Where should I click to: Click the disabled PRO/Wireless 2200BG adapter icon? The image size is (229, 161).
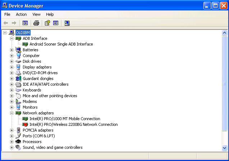[25, 124]
